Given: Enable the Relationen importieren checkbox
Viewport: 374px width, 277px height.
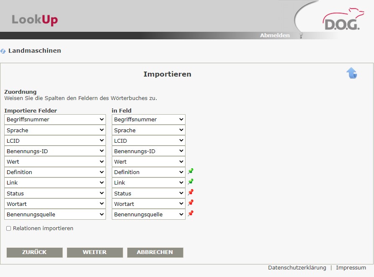Looking at the screenshot, I should (x=8, y=229).
